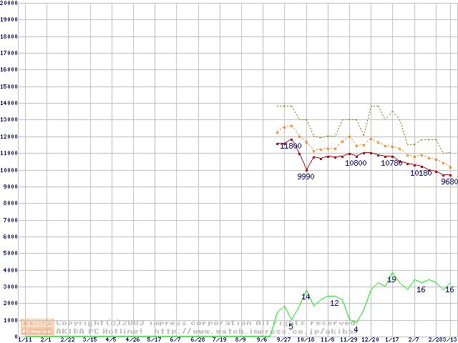Viewport: 458px width, 343px height.
Task: Click the AKIBA logo in the corner
Action: click(x=37, y=327)
